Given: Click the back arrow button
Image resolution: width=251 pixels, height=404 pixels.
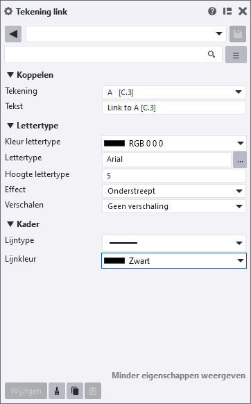Looking at the screenshot, I should (13, 34).
